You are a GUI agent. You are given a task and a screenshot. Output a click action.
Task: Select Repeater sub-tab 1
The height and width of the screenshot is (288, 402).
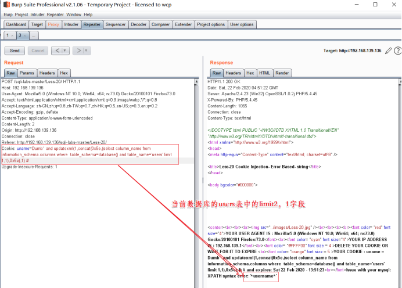[8, 35]
